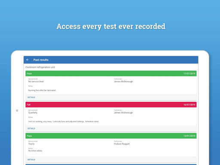This screenshot has width=220, height=165.
Task: Click technician name in the Yearly result
Action: click(x=122, y=144)
